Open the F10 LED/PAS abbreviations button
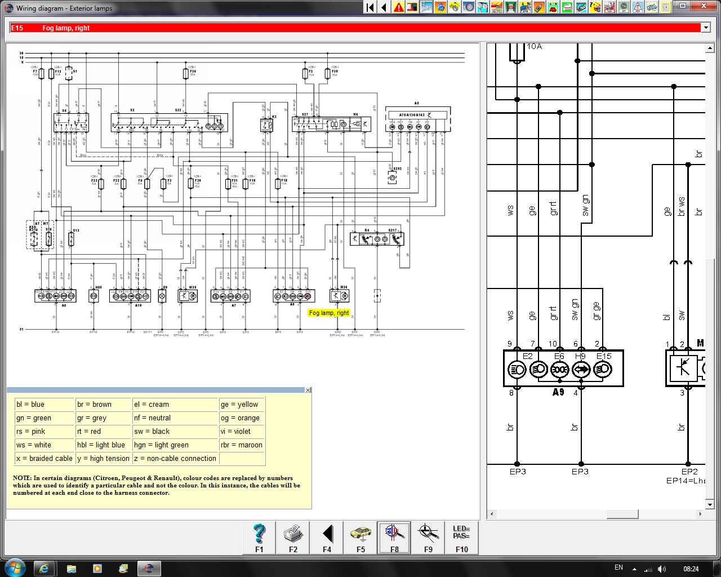 click(461, 538)
